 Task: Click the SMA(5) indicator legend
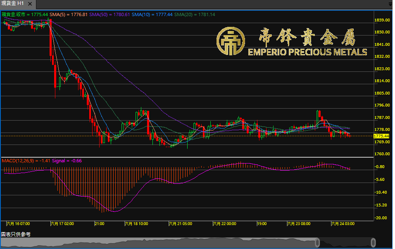pos(68,14)
